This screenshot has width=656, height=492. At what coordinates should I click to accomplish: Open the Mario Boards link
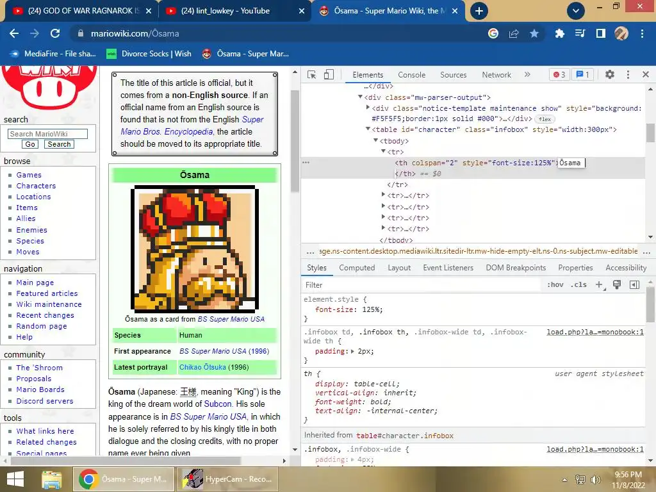pyautogui.click(x=40, y=389)
